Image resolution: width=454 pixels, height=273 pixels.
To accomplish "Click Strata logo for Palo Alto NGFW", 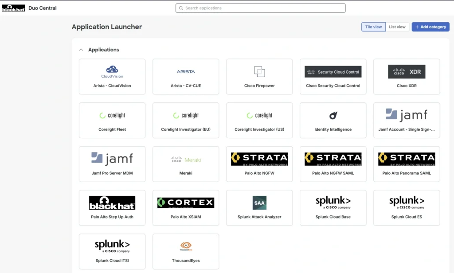I will (x=259, y=159).
